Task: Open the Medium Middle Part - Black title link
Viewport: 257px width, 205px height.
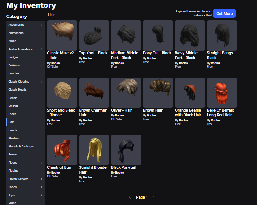Action: (125, 55)
